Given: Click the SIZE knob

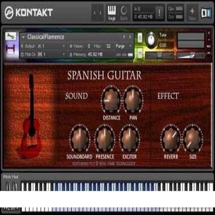Looking at the screenshot, I should tap(193, 138).
